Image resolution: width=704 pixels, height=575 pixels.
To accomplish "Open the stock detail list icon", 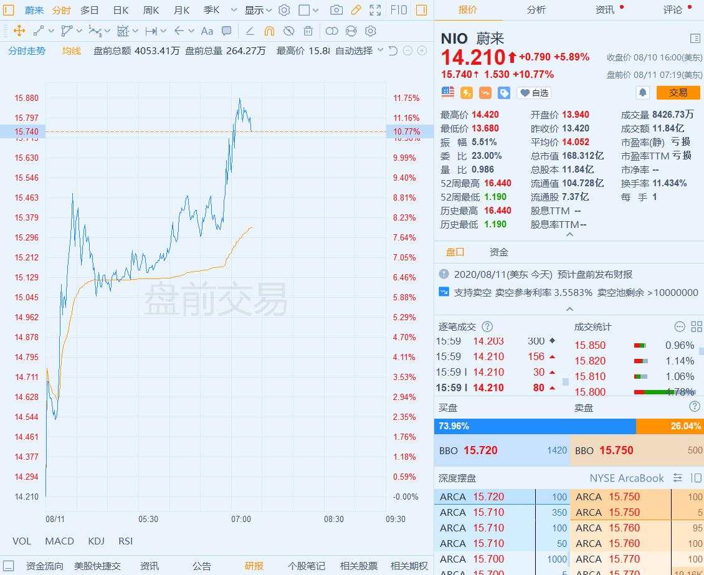I will (695, 39).
